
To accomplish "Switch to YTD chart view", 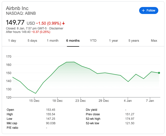I will (x=93, y=41).
